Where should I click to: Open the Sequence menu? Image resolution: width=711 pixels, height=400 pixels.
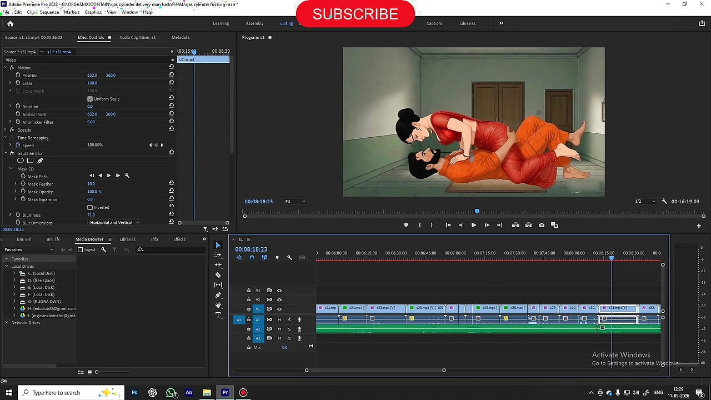pyautogui.click(x=49, y=12)
